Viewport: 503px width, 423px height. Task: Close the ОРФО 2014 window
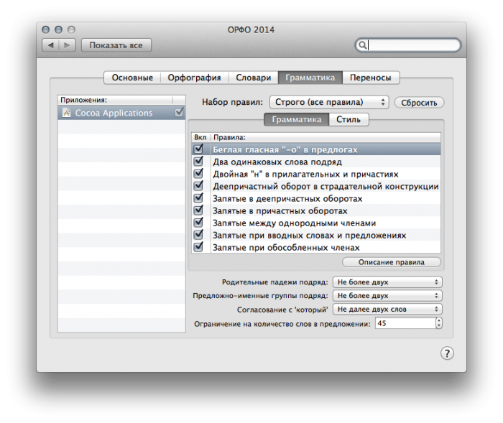click(x=45, y=29)
